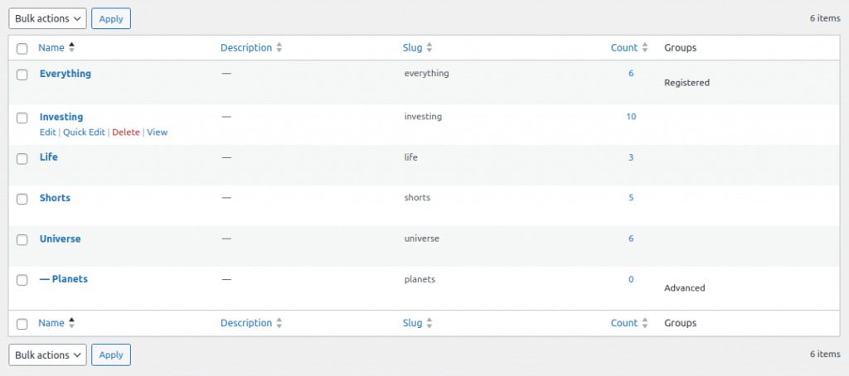The width and height of the screenshot is (849, 376).
Task: Click sort arrows beside bottom Slug header
Action: point(429,323)
